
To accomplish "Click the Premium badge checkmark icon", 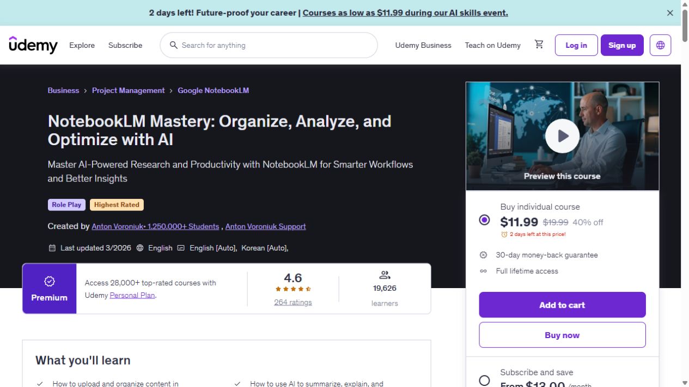I will click(x=49, y=281).
